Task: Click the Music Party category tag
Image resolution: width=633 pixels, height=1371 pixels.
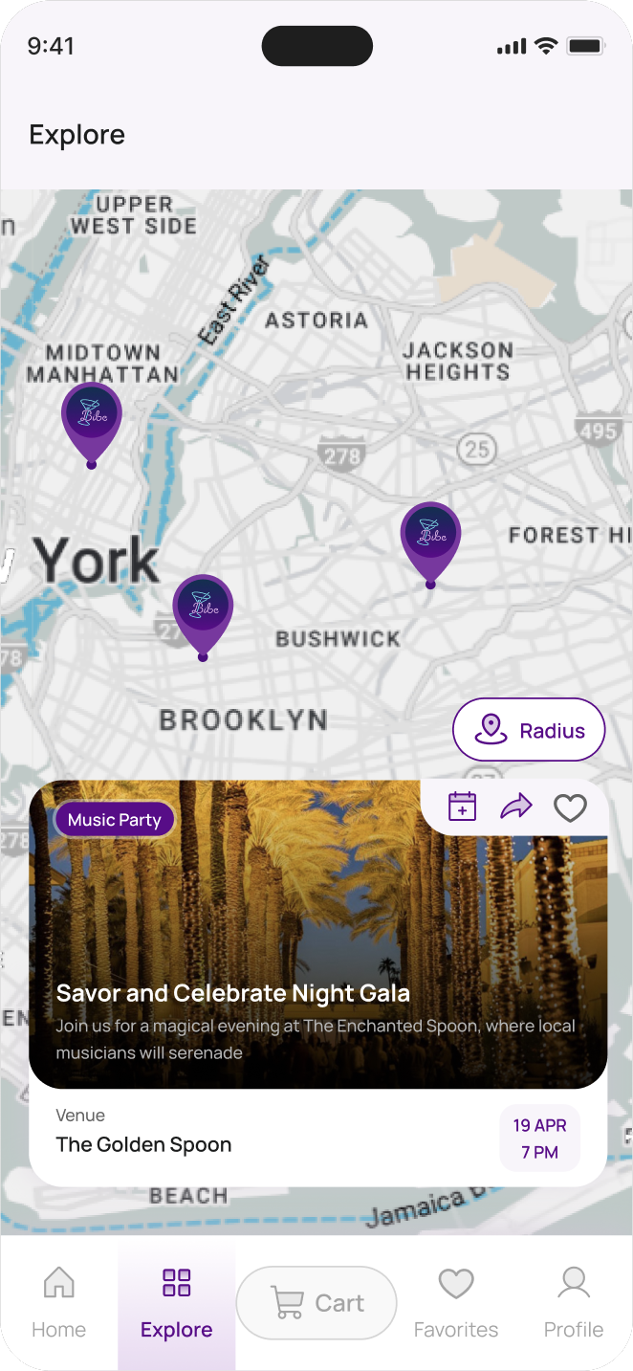Action: [x=115, y=820]
